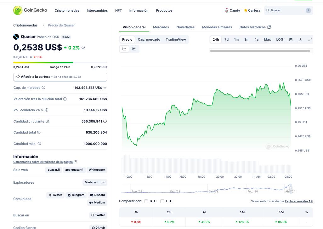This screenshot has width=323, height=229.
Task: Show info for Cantidad total
Action: point(39,132)
